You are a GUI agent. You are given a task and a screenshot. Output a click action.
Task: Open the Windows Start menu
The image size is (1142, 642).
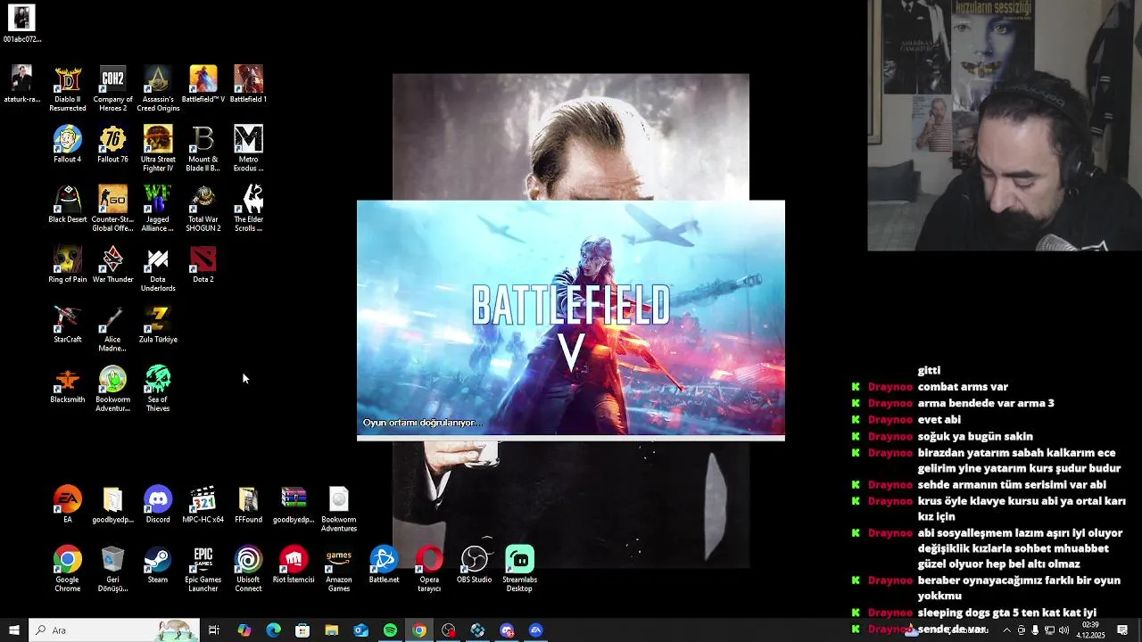[x=13, y=630]
